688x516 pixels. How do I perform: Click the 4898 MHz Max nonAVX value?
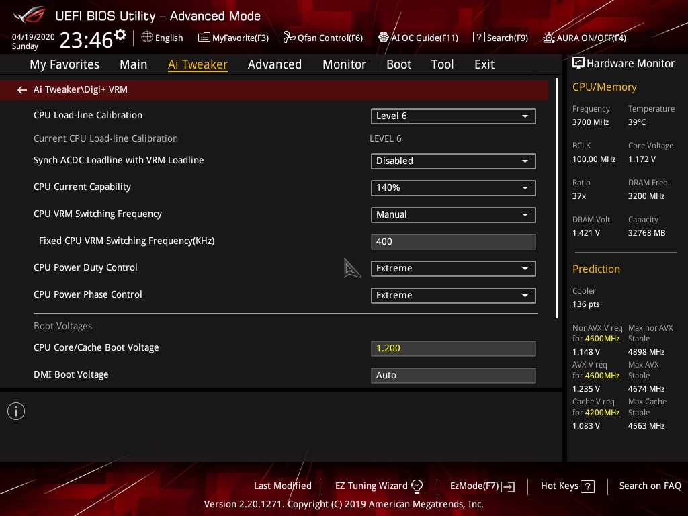646,352
